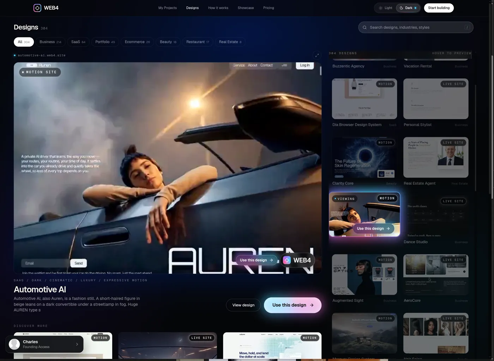Image resolution: width=494 pixels, height=361 pixels.
Task: Open the AeroCore design thumbnail
Action: tap(436, 275)
